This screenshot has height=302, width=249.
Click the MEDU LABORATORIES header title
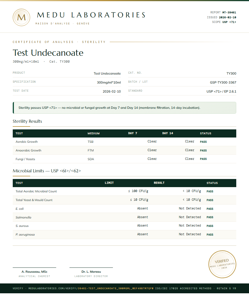pos(91,15)
